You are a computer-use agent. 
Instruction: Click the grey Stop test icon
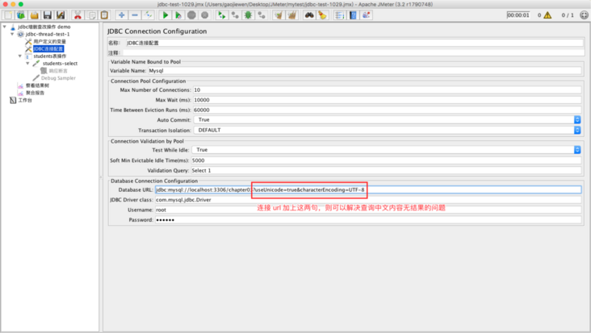pos(191,15)
